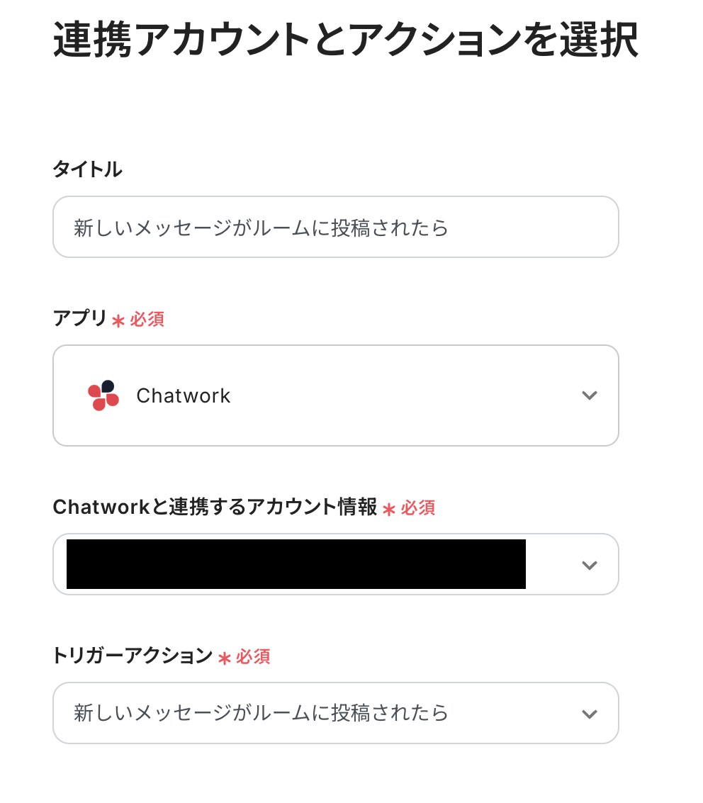This screenshot has width=703, height=803.
Task: Click the 必須 marker beside トリガーアクション
Action: [x=253, y=657]
